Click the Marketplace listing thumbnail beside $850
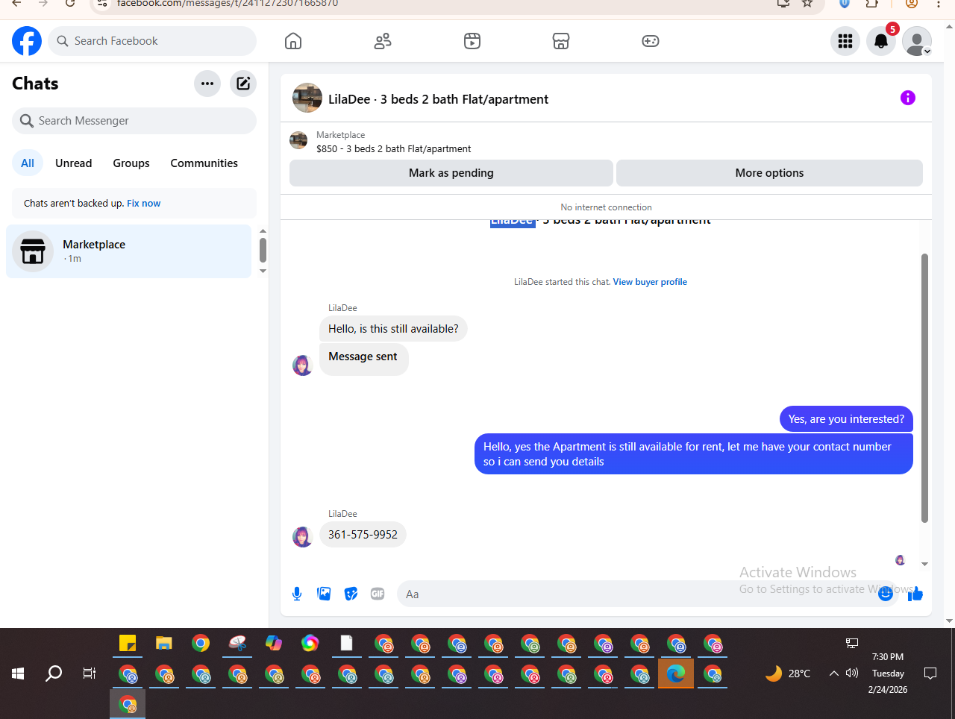This screenshot has height=719, width=955. (x=298, y=140)
